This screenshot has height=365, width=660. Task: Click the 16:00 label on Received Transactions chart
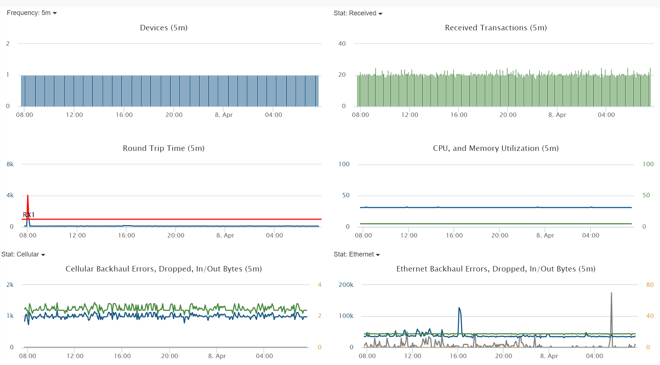459,115
